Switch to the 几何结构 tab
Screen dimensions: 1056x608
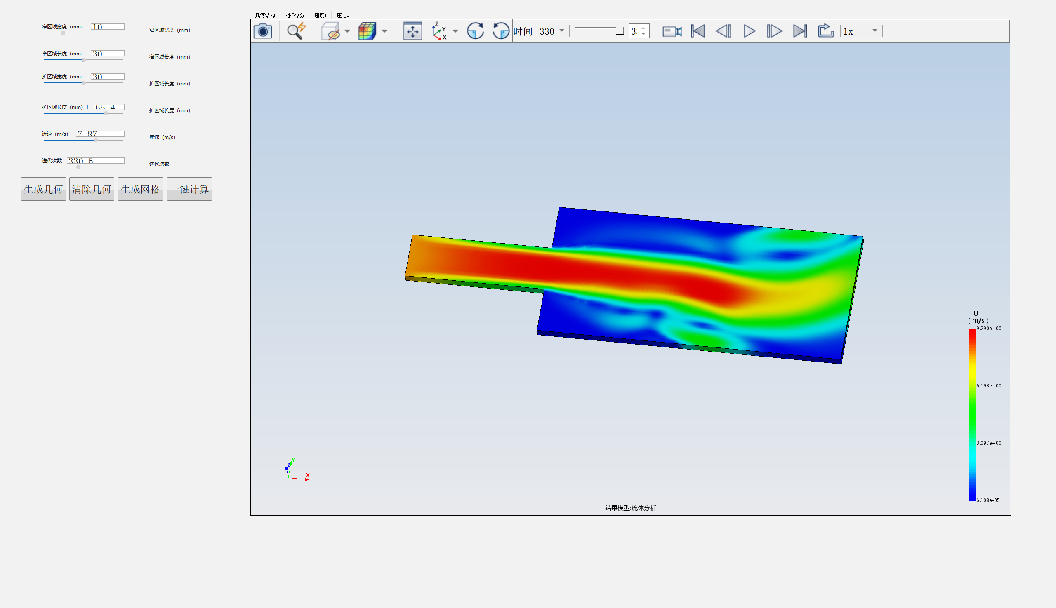[x=265, y=15]
